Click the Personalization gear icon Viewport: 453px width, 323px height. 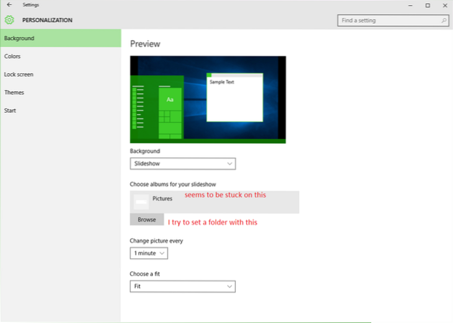[9, 20]
